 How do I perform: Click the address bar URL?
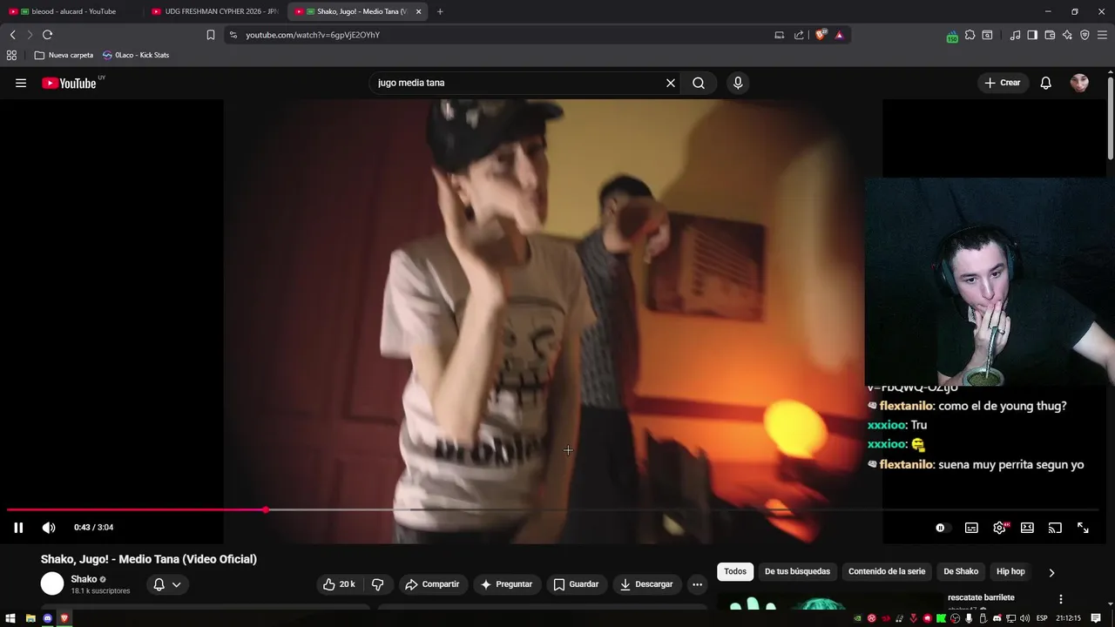point(313,35)
